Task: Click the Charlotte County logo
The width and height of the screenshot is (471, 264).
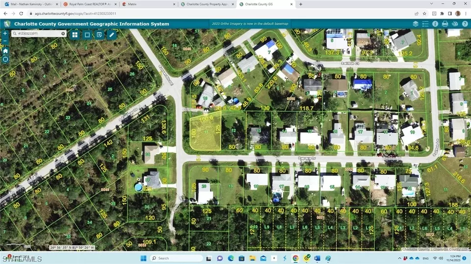Action: coord(7,24)
